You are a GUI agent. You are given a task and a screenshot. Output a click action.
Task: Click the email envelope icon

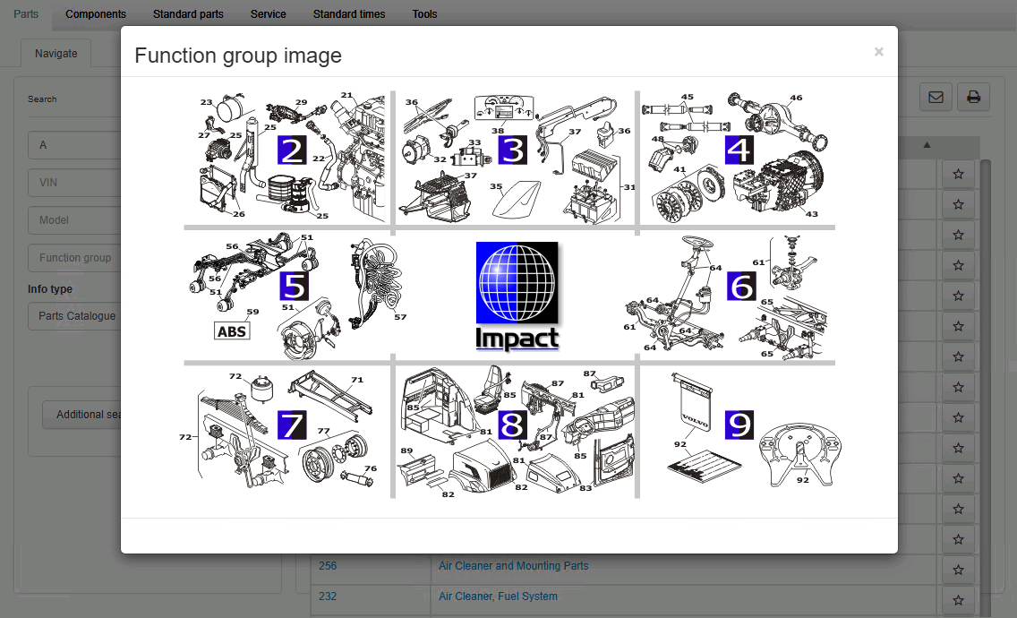[x=936, y=98]
